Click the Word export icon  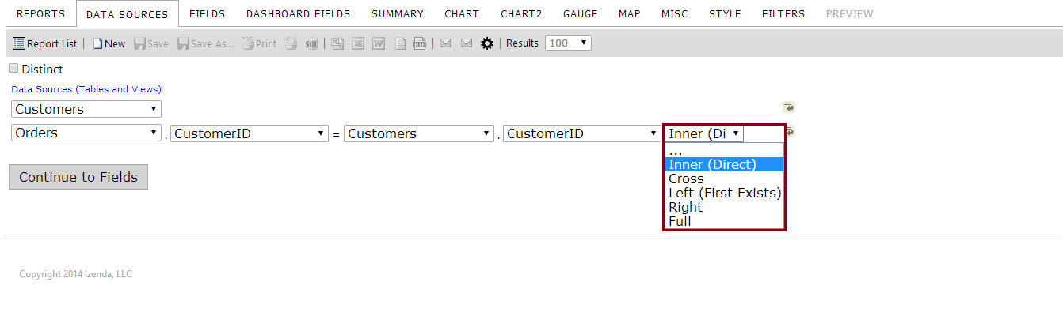(379, 43)
